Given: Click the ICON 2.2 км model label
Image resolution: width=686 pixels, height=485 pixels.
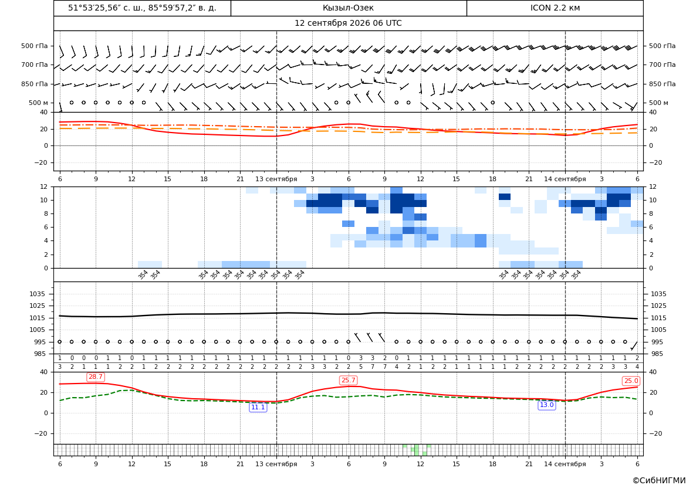Looking at the screenshot, I should [555, 8].
